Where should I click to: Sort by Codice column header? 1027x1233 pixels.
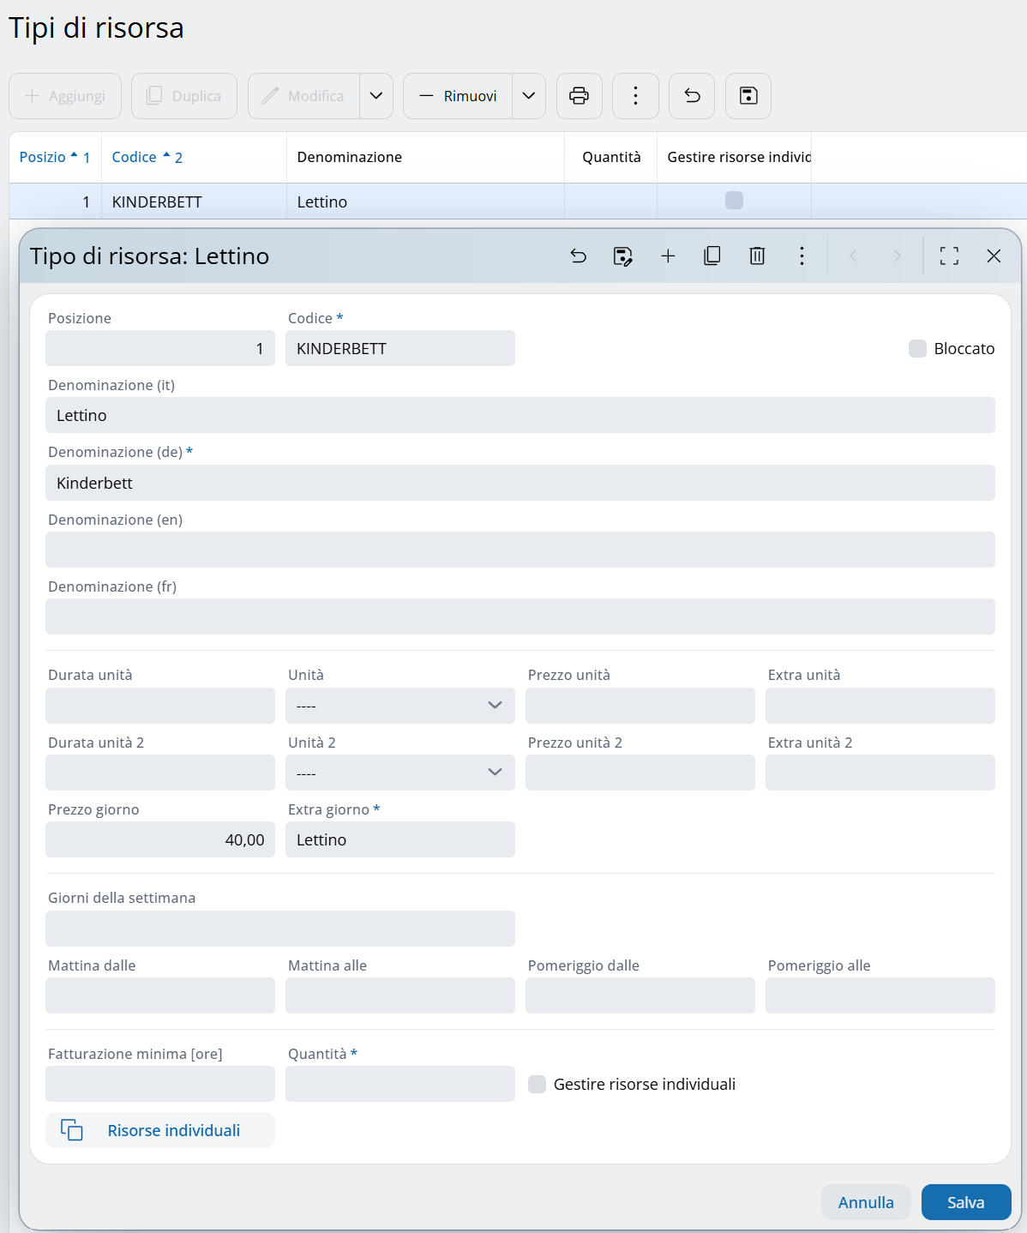135,157
